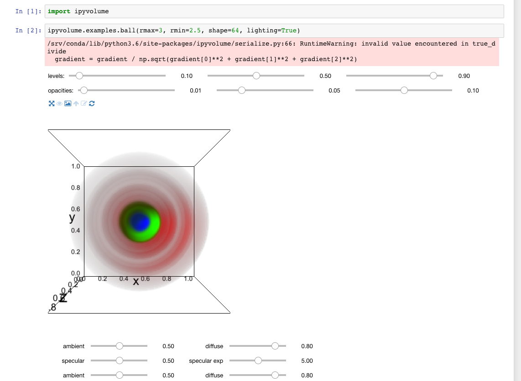
Task: Click the levels slider handle at 0.10
Action: click(79, 76)
